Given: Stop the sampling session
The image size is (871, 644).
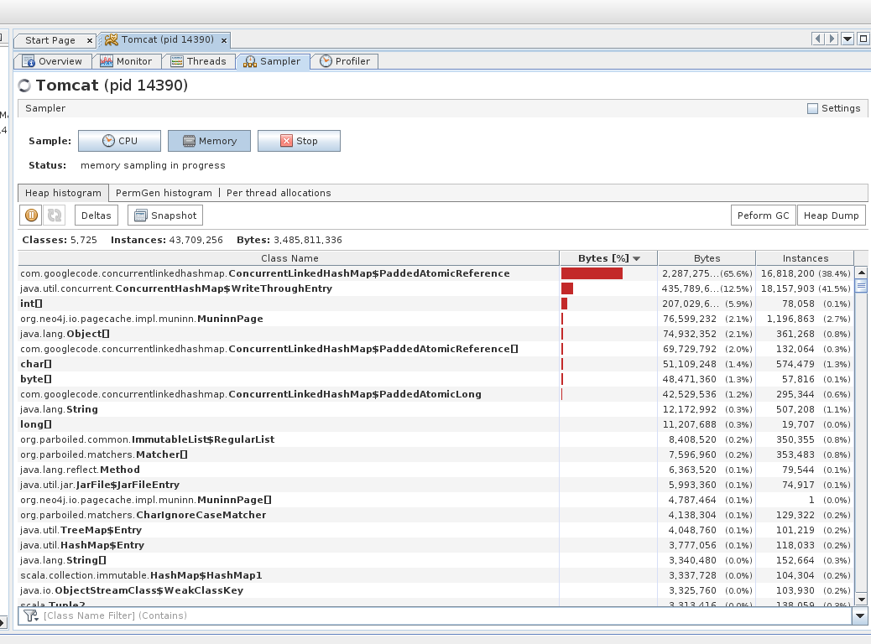Looking at the screenshot, I should (299, 141).
